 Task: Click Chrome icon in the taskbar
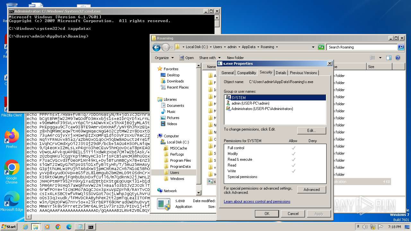[58, 227]
